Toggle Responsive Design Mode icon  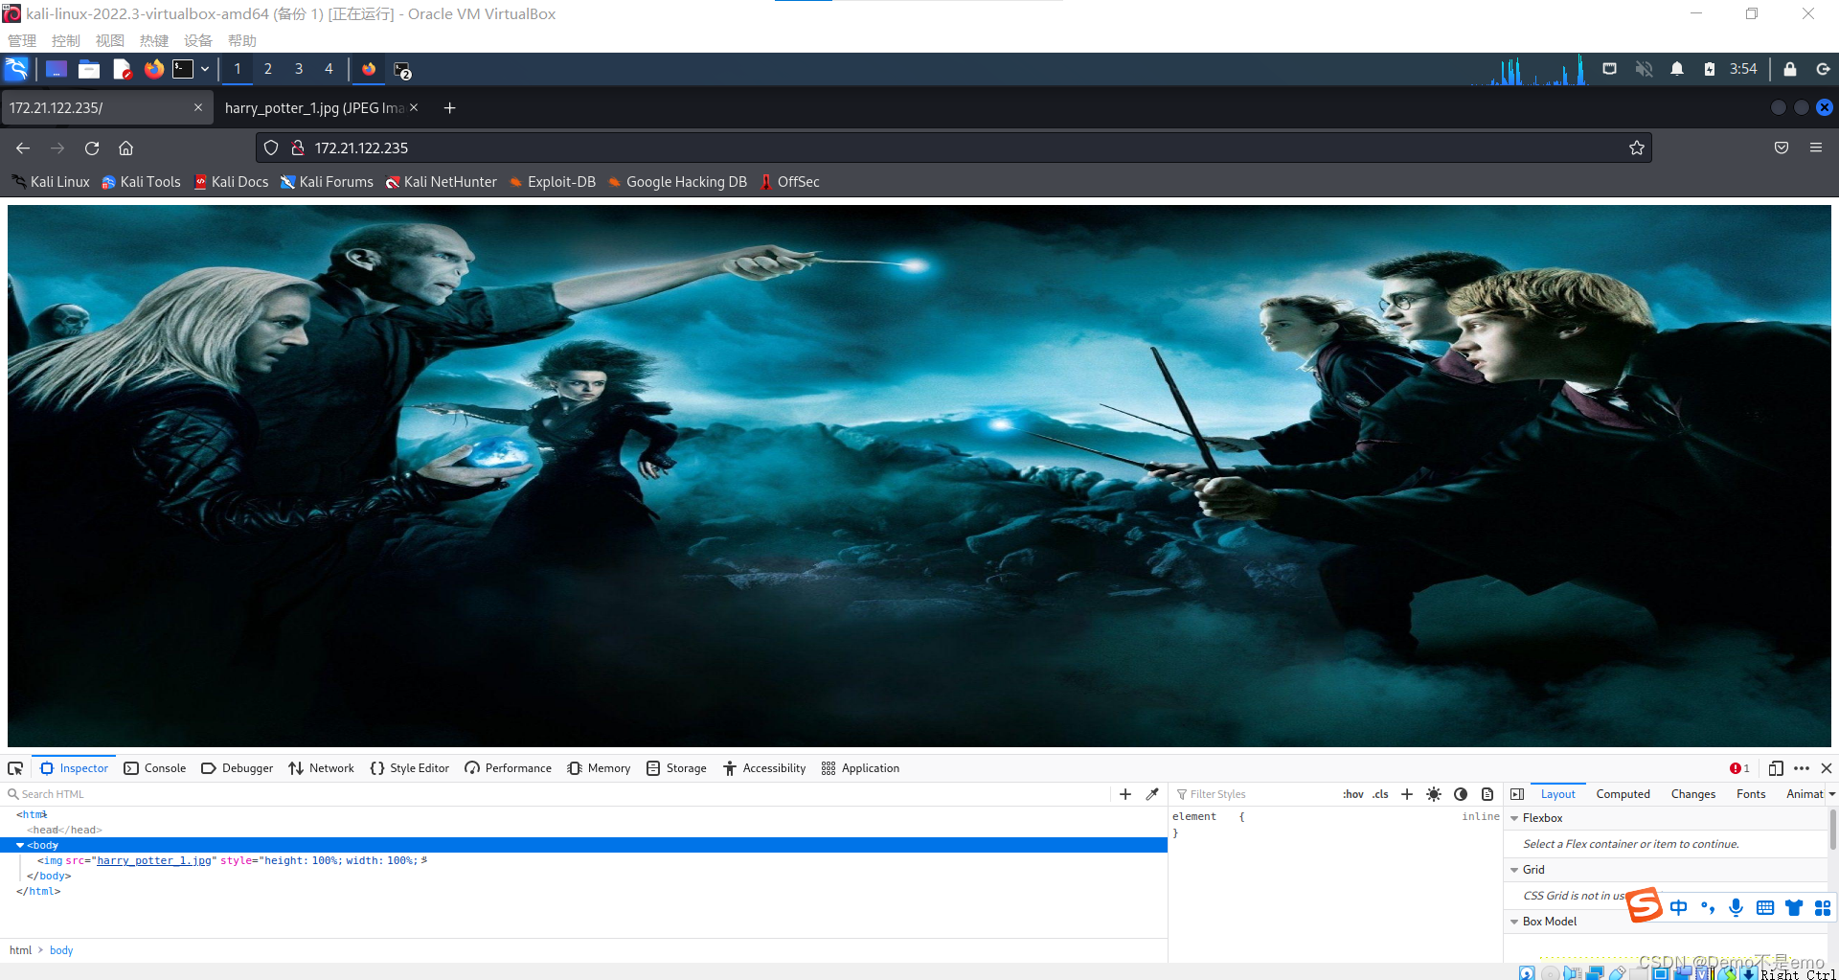(x=1776, y=768)
